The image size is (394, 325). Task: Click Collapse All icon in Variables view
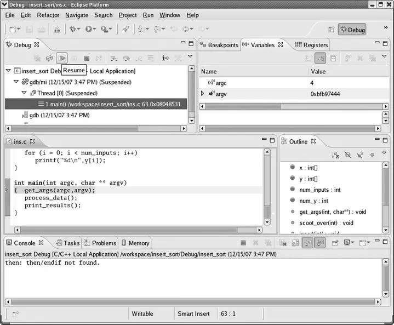coord(333,58)
